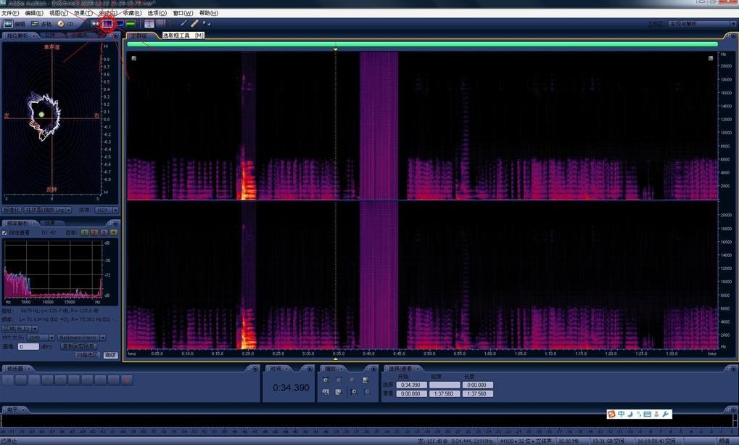Image resolution: width=739 pixels, height=445 pixels.
Task: Select the Effects Paintbrush tool
Action: (x=183, y=23)
